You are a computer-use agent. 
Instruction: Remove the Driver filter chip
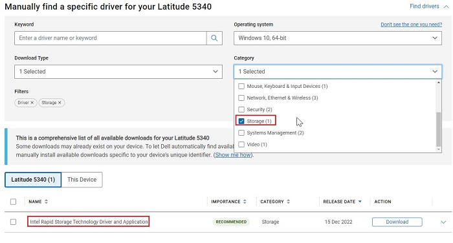32,103
